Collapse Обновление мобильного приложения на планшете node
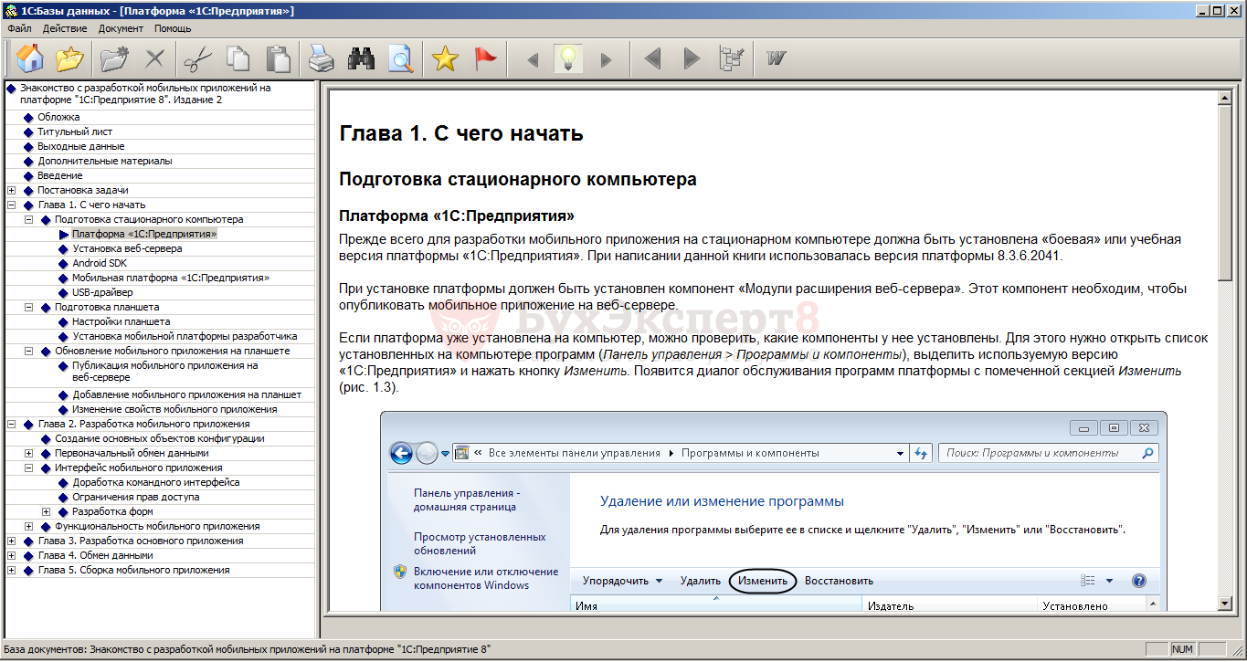Image resolution: width=1247 pixels, height=662 pixels. 28,351
